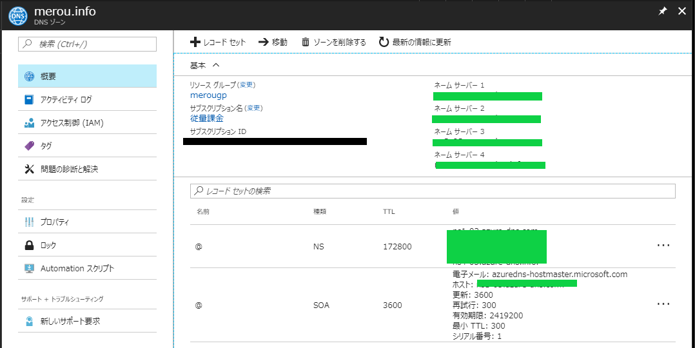
Task: Click the circular refresh icon
Action: click(x=384, y=42)
